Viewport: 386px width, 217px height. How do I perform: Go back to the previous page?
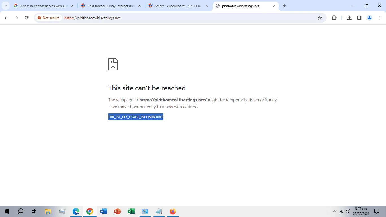(6, 18)
